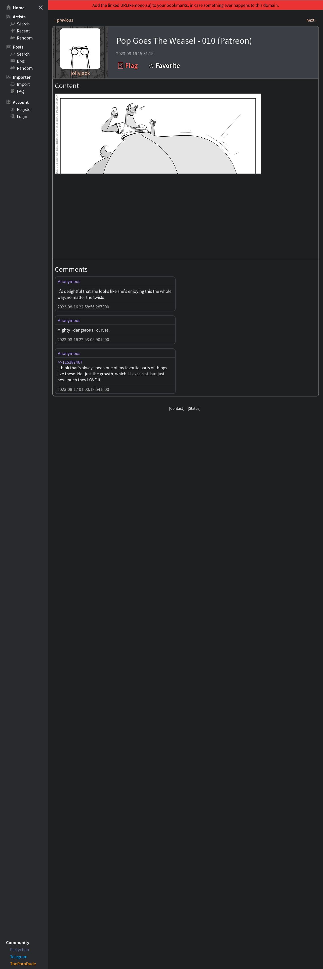Screen dimensions: 323x969
Task: Open Posts Search page
Action: (23, 54)
